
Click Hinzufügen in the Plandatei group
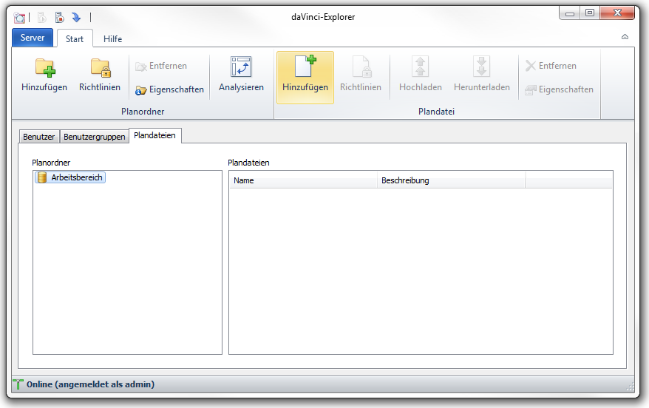coord(305,77)
